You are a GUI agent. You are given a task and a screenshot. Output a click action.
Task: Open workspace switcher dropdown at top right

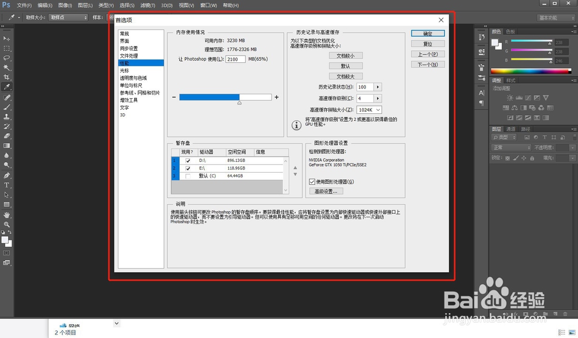coord(556,18)
